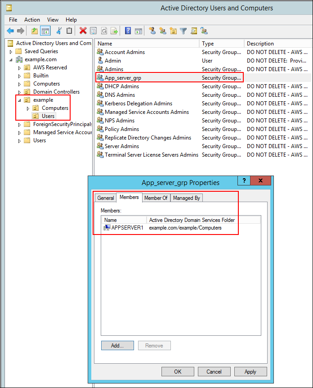This screenshot has height=388, width=313.
Task: Click the Add... button
Action: coord(117,345)
